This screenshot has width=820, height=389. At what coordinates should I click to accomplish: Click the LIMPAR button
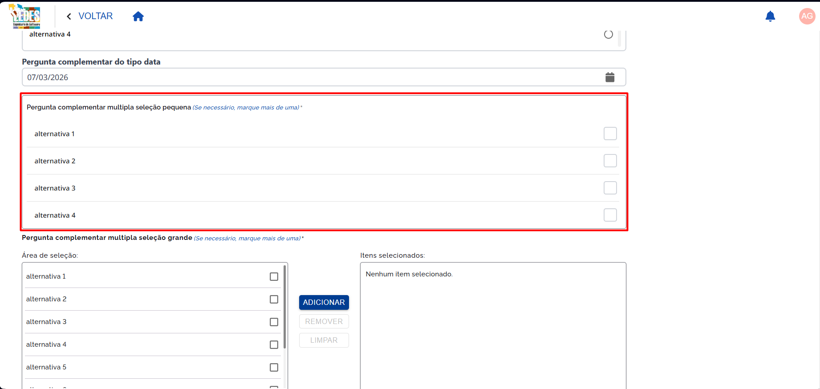click(x=324, y=340)
